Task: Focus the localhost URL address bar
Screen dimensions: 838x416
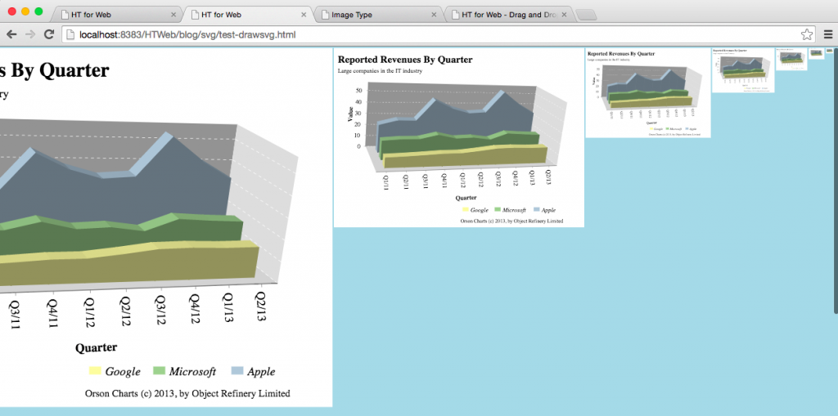Action: [409, 34]
